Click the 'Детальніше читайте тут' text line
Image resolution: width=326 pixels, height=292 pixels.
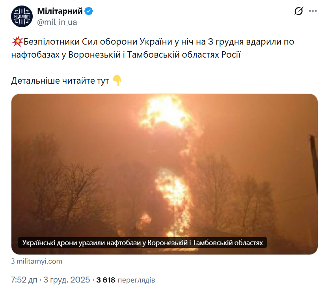click(60, 81)
